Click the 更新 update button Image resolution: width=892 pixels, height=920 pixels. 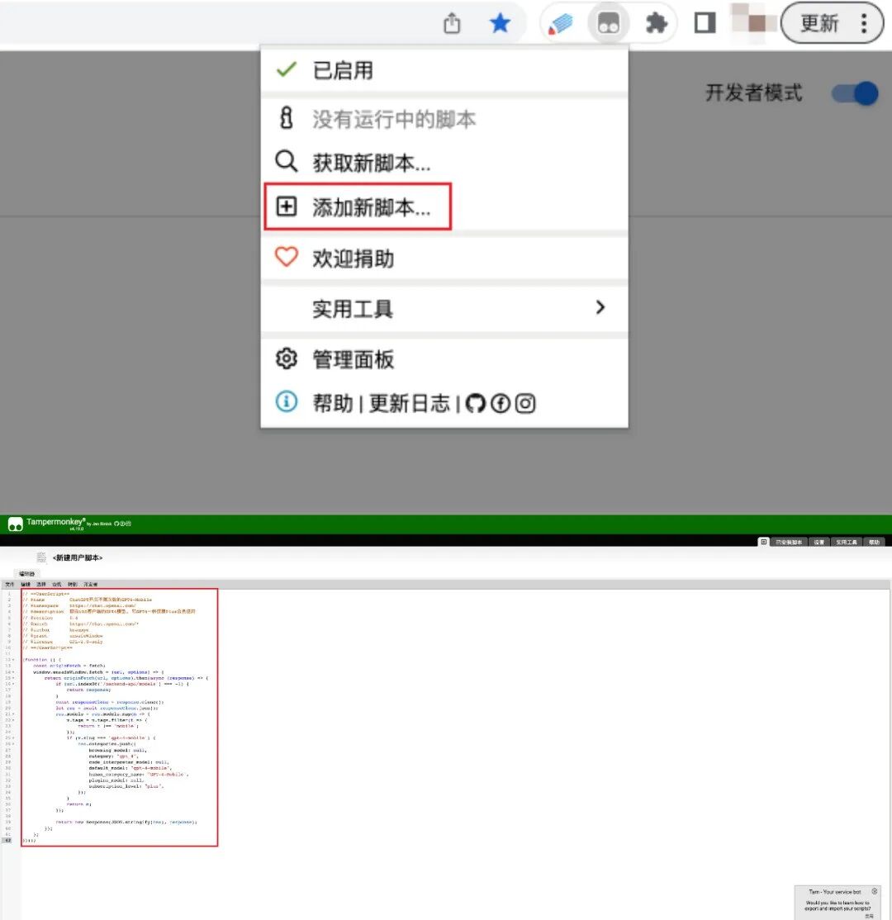(x=818, y=23)
